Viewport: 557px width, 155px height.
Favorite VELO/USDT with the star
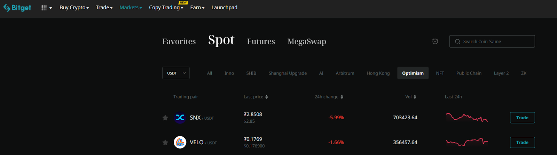[165, 143]
